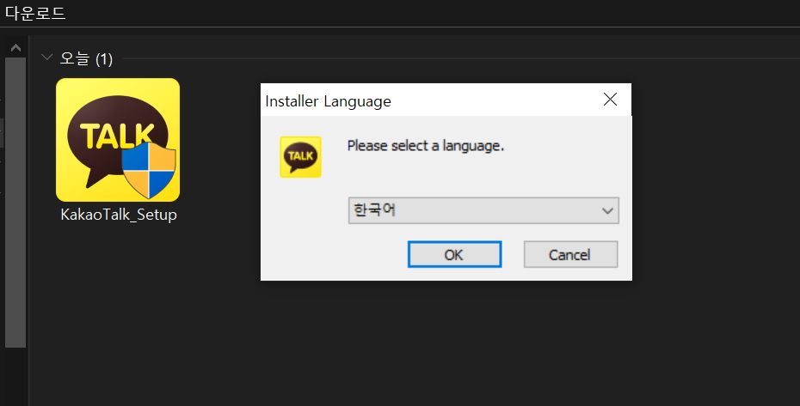Collapse the 오늘 (1) group

[x=46, y=58]
